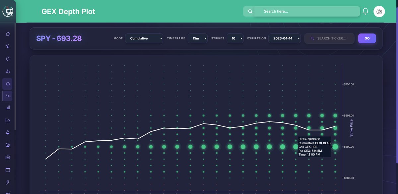Click the $690.00 strike axis label
398x194 pixels.
[x=349, y=147]
